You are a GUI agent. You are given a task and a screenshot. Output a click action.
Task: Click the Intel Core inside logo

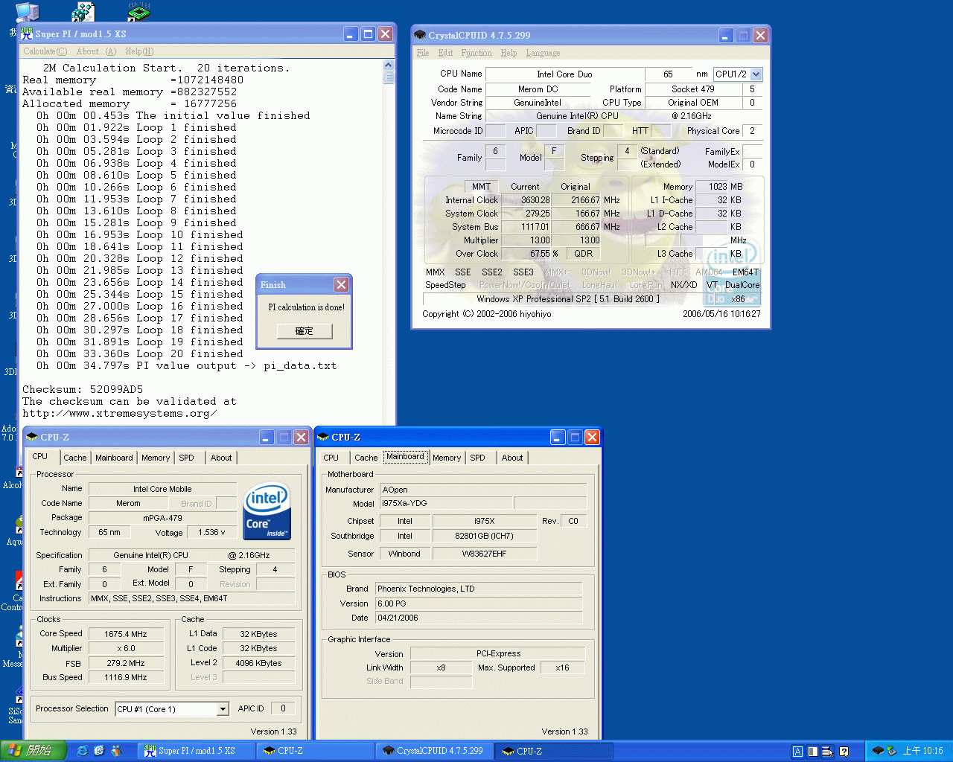(x=267, y=511)
